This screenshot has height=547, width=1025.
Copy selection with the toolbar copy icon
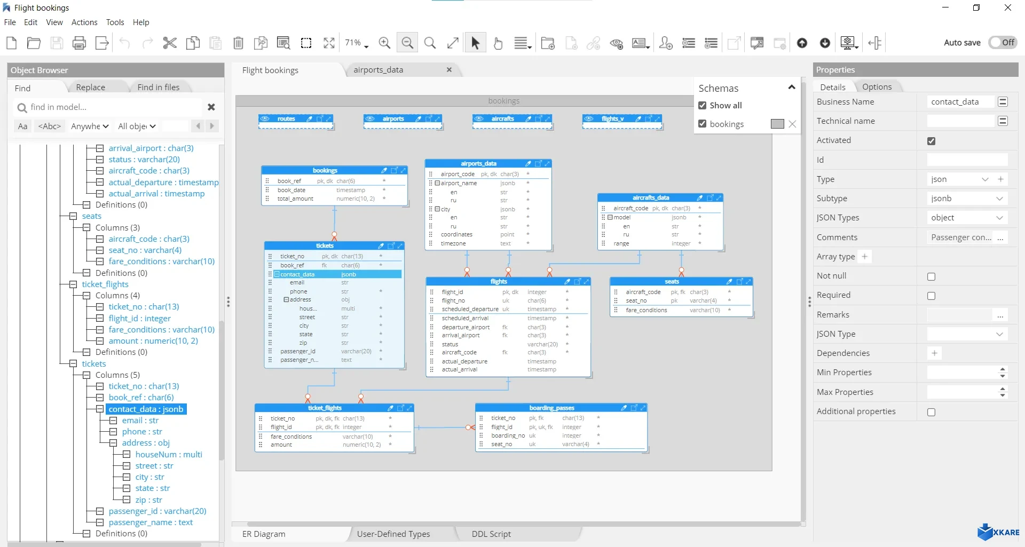(193, 43)
